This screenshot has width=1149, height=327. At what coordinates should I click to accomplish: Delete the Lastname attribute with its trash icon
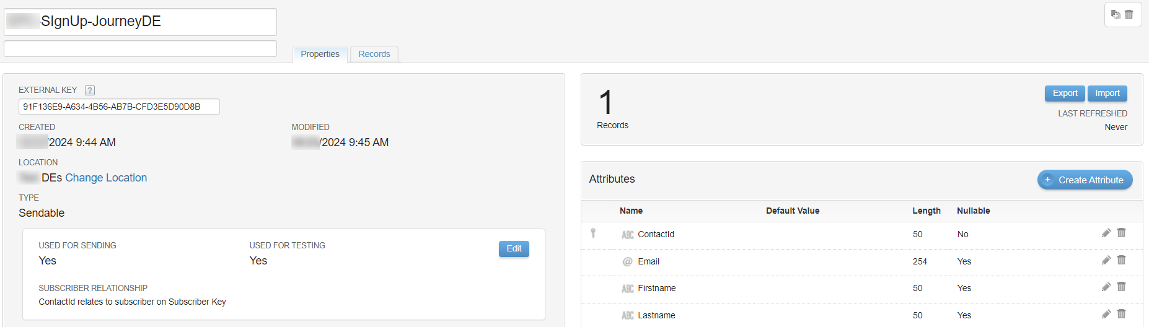click(1121, 314)
